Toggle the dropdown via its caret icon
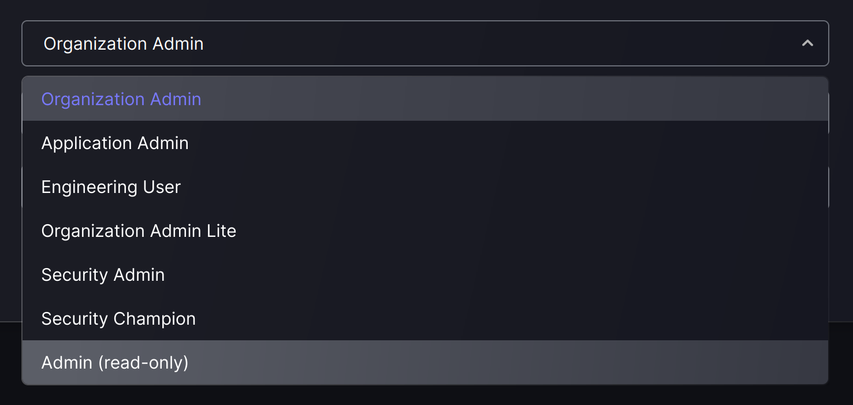 click(x=807, y=43)
